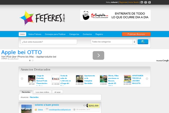Viewport: 169px width, 113px height.
Task: Open Venta de solar thumbnail image
Action: tap(55, 79)
